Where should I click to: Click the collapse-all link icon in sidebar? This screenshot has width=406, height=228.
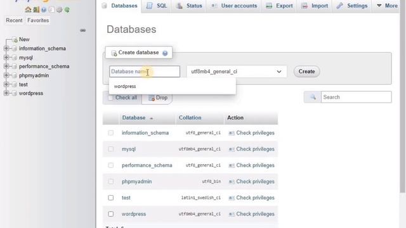[83, 30]
